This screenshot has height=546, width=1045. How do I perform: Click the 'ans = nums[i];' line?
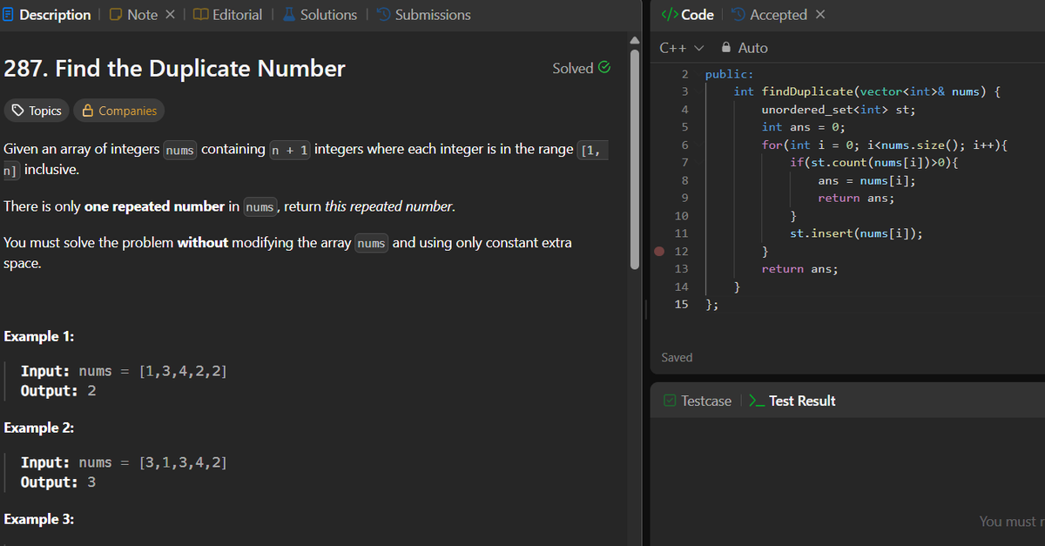866,180
